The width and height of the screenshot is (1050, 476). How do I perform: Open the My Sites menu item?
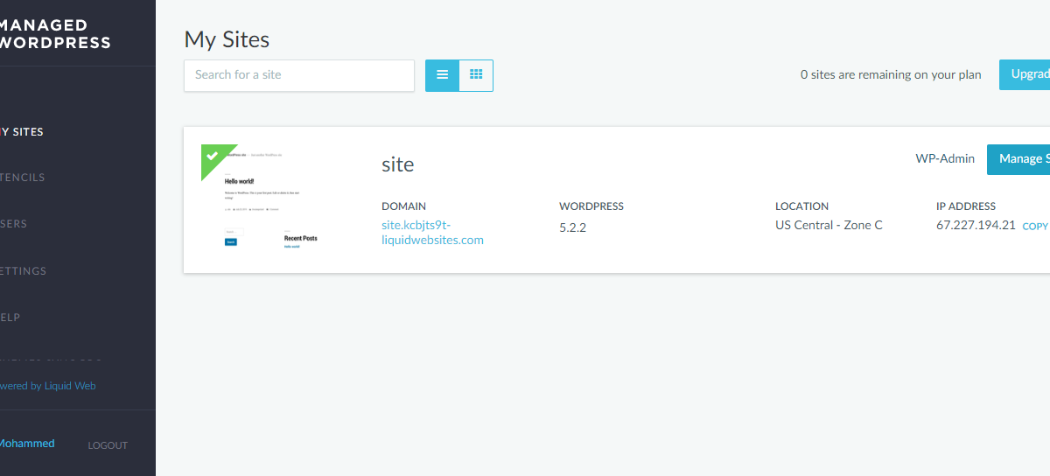[x=21, y=132]
